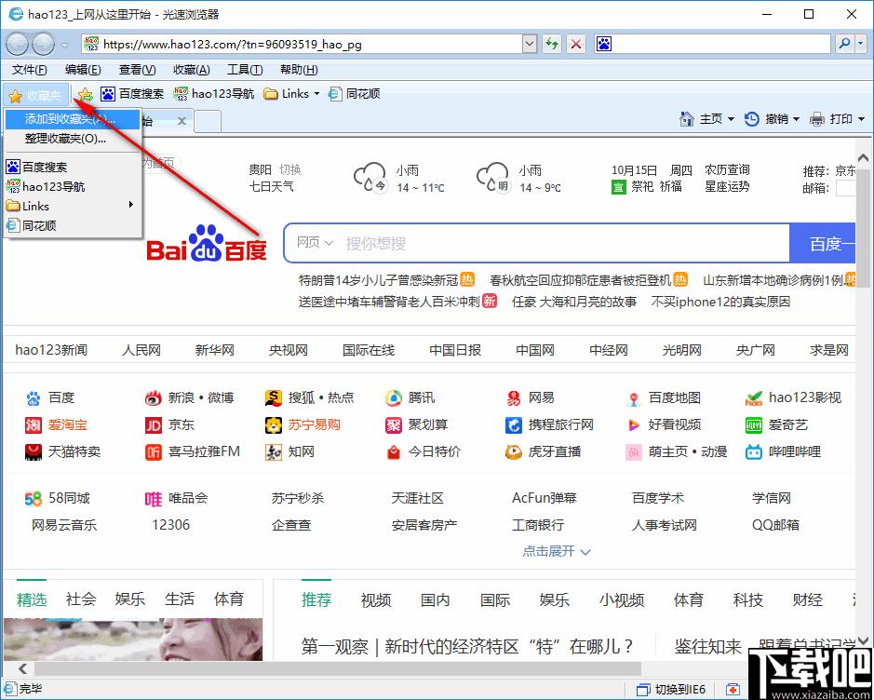Stop loading with red X icon
Image resolution: width=874 pixels, height=700 pixels.
(x=576, y=44)
